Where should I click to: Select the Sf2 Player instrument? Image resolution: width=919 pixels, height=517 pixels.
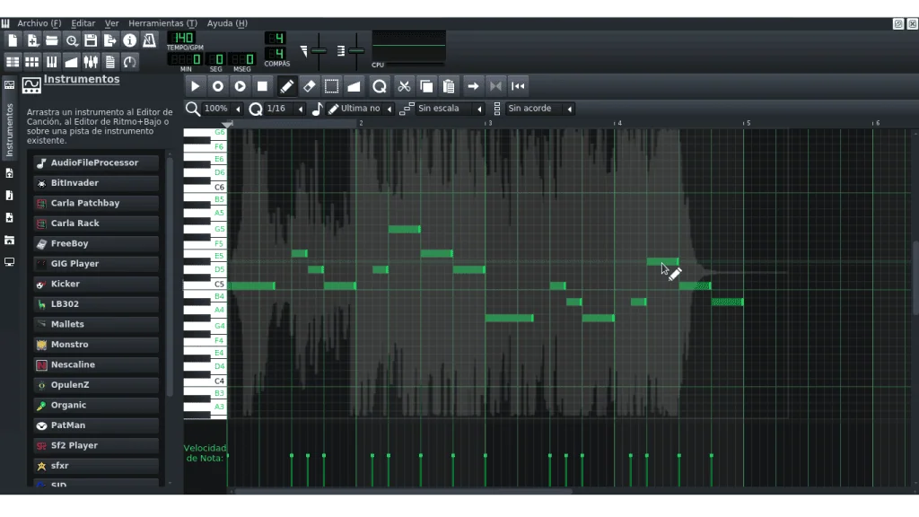coord(96,445)
